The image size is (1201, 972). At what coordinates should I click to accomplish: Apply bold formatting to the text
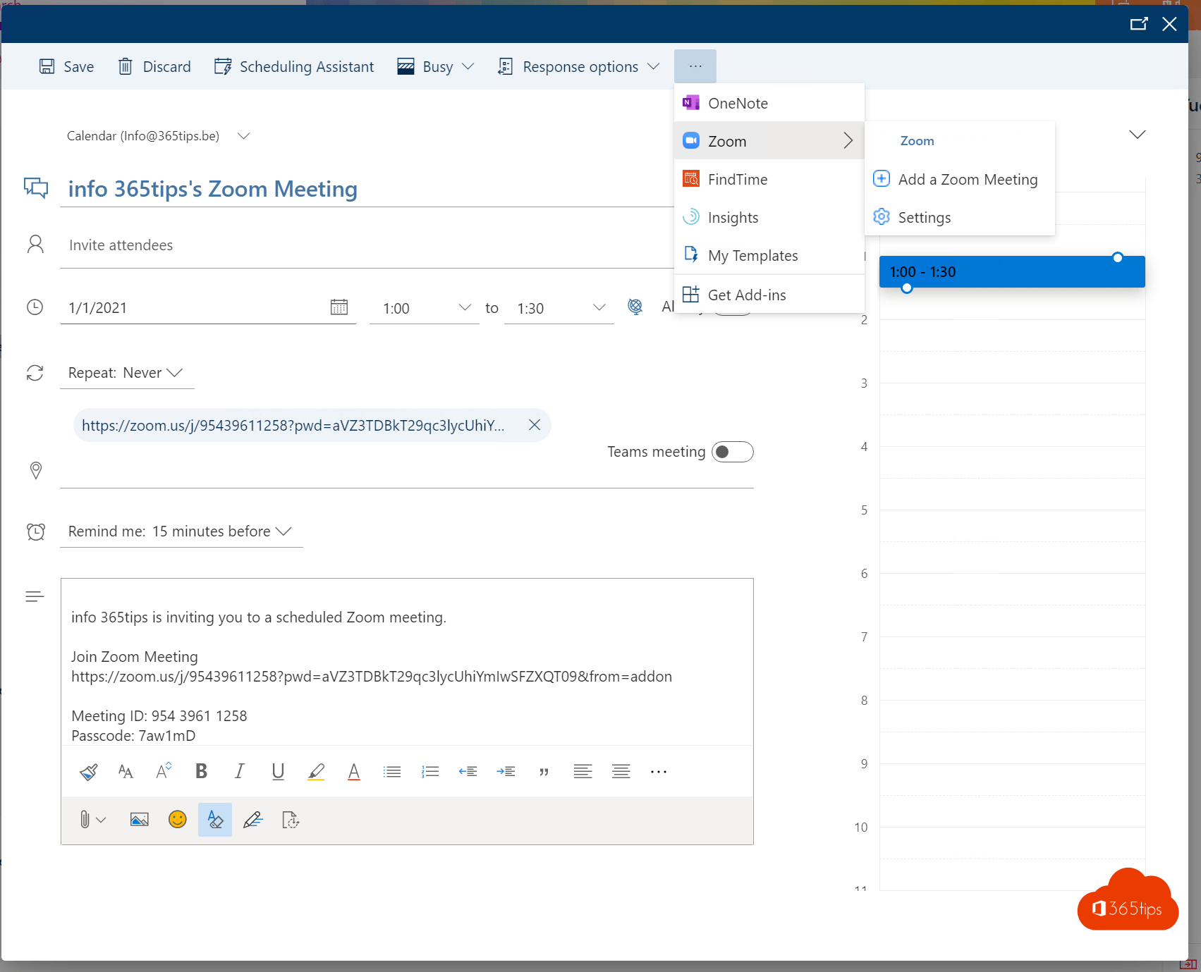[x=202, y=770]
